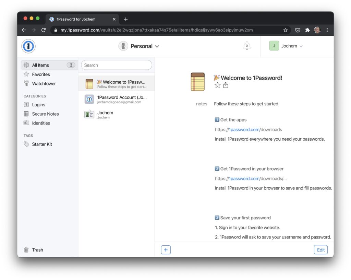
Task: Click the share icon under the title
Action: point(226,85)
